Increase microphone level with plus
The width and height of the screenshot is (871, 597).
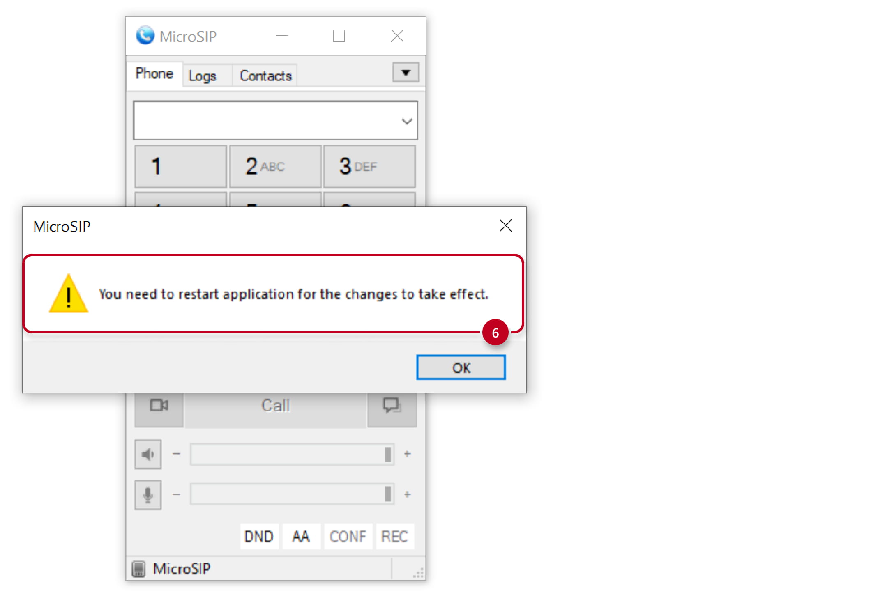(408, 494)
